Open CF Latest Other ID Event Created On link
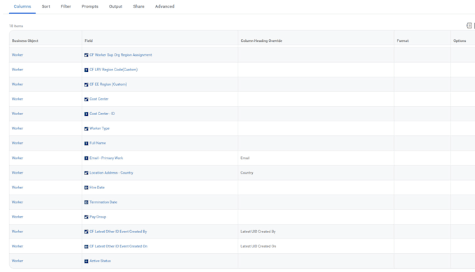This screenshot has height=272, width=475. click(x=119, y=246)
